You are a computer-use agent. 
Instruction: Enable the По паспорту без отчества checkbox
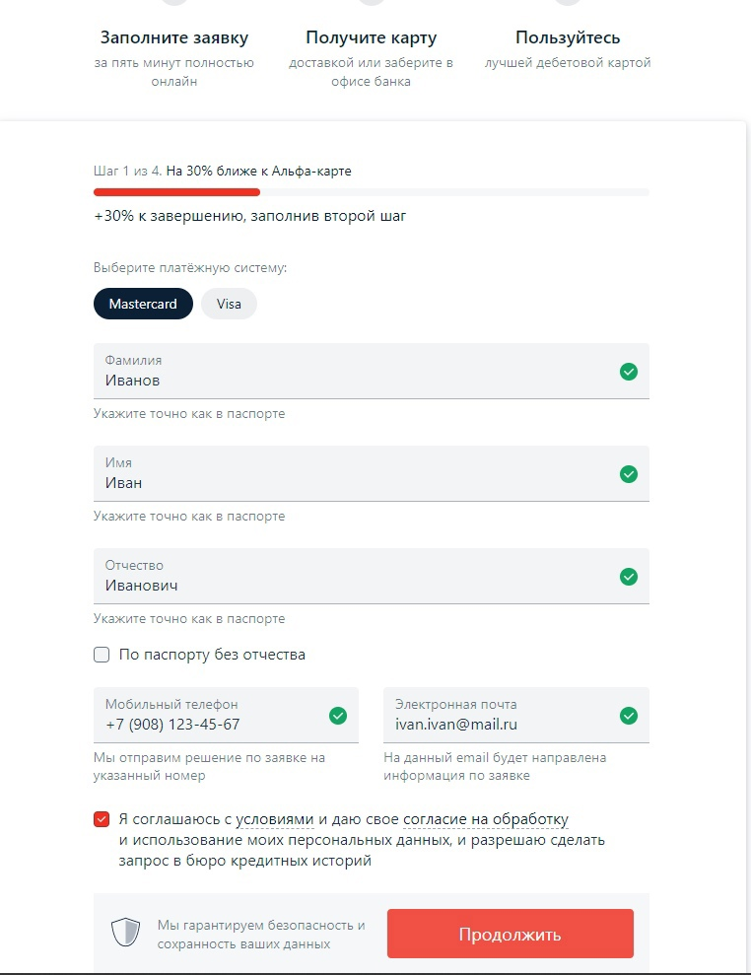point(102,655)
